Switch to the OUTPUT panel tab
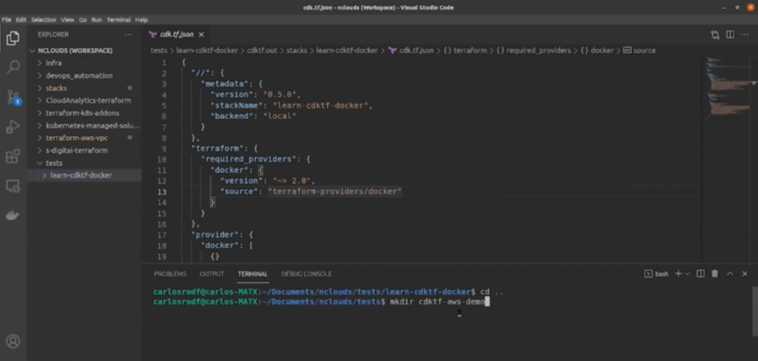 pyautogui.click(x=212, y=274)
